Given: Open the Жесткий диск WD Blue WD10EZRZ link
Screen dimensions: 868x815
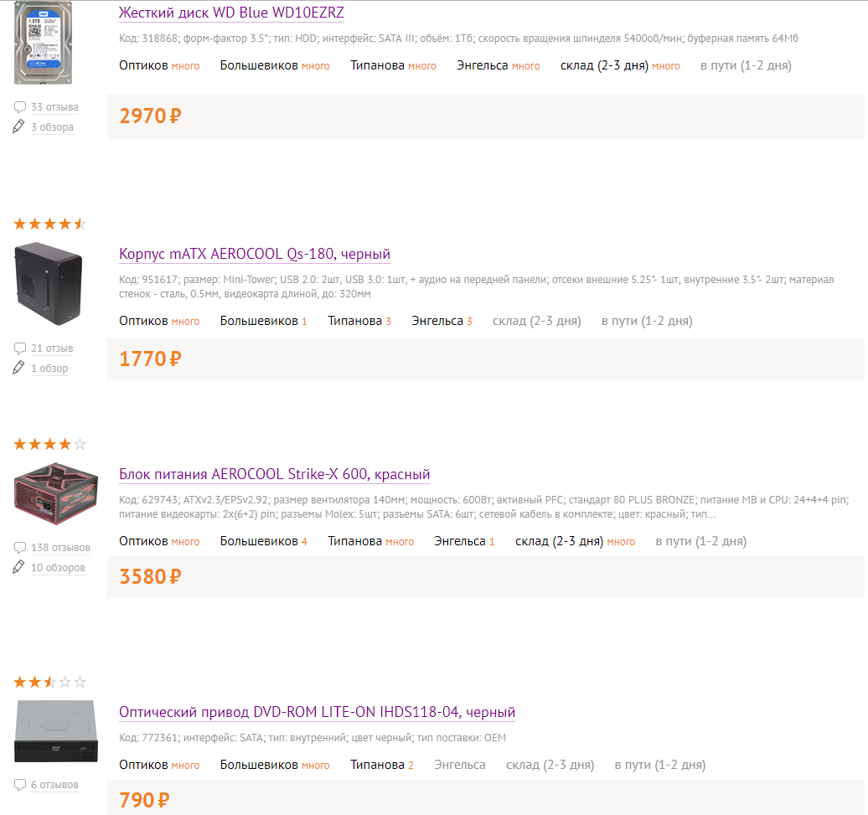Looking at the screenshot, I should point(231,13).
